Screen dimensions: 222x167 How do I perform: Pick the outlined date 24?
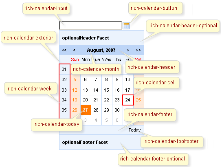click(x=128, y=100)
